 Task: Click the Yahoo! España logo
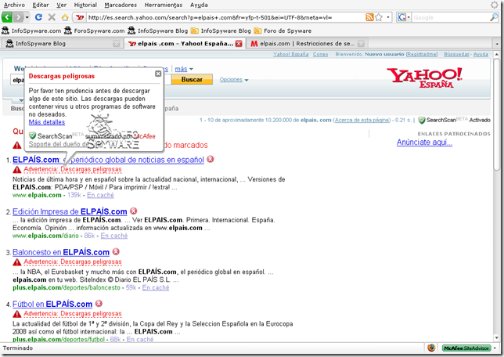(425, 78)
